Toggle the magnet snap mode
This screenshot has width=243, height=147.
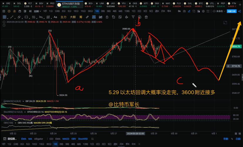click(126, 17)
